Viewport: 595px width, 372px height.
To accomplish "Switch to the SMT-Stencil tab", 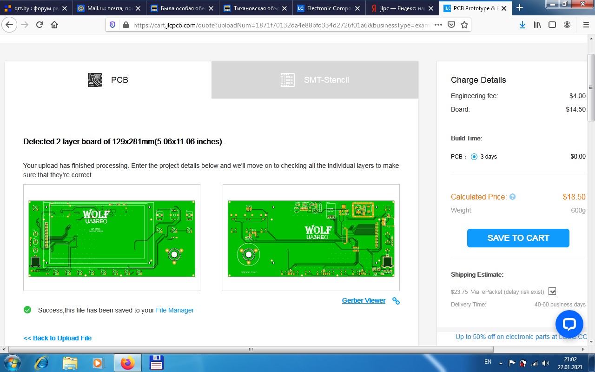I will click(315, 80).
